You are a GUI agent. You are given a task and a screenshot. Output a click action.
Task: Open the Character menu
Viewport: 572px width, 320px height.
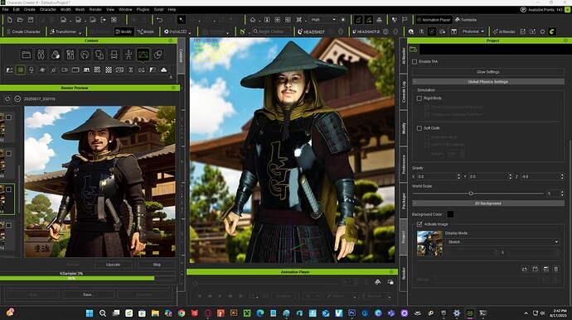[x=48, y=9]
